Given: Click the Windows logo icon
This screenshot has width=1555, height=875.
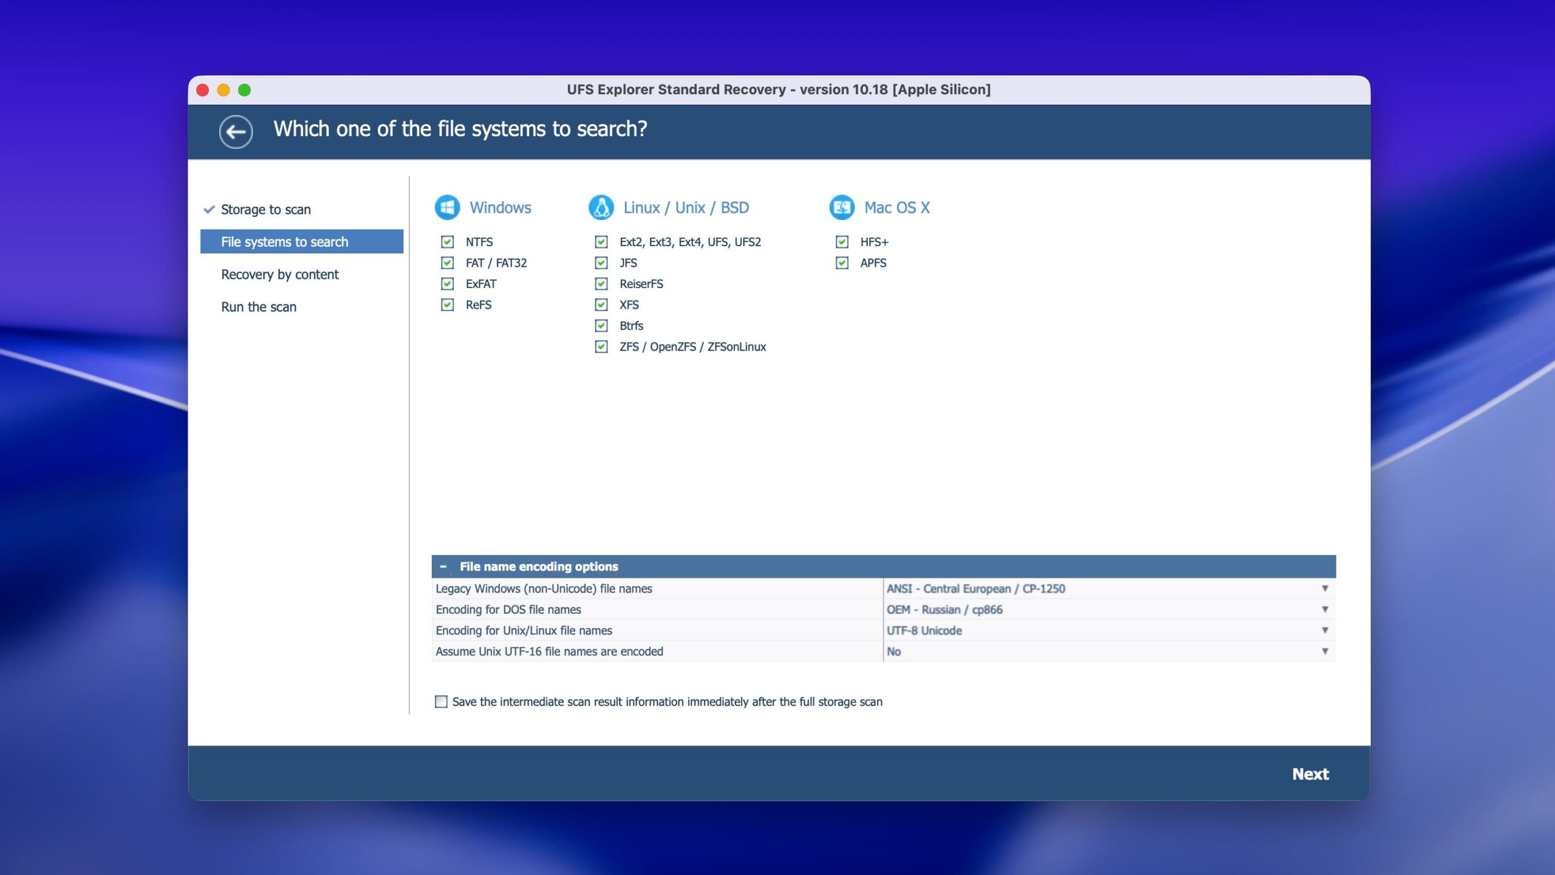Looking at the screenshot, I should click(447, 208).
